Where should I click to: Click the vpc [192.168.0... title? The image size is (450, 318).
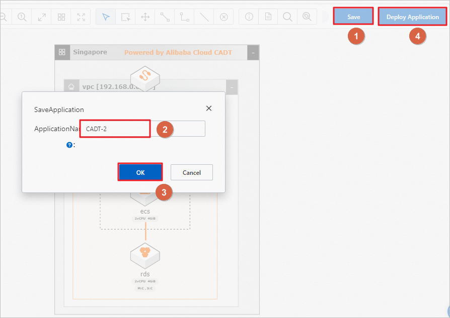click(x=119, y=87)
